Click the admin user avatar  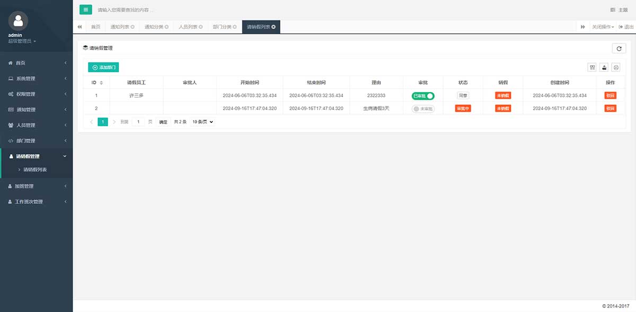click(x=19, y=21)
